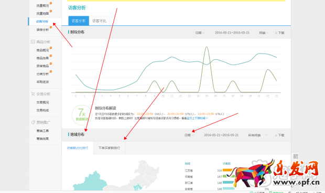325x193 pixels.
Task: Open the 宝贝上下架时间 link
Action: pos(197,118)
